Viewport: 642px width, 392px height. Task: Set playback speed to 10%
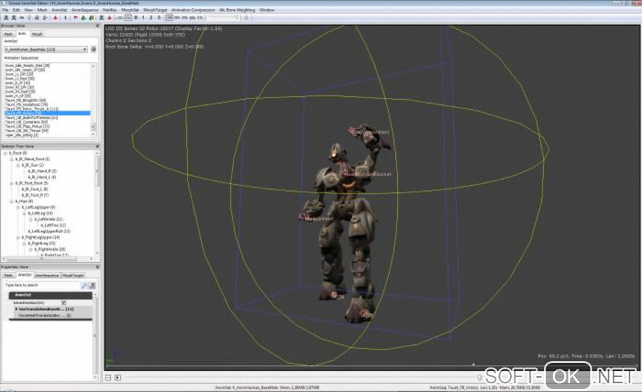(x=193, y=18)
